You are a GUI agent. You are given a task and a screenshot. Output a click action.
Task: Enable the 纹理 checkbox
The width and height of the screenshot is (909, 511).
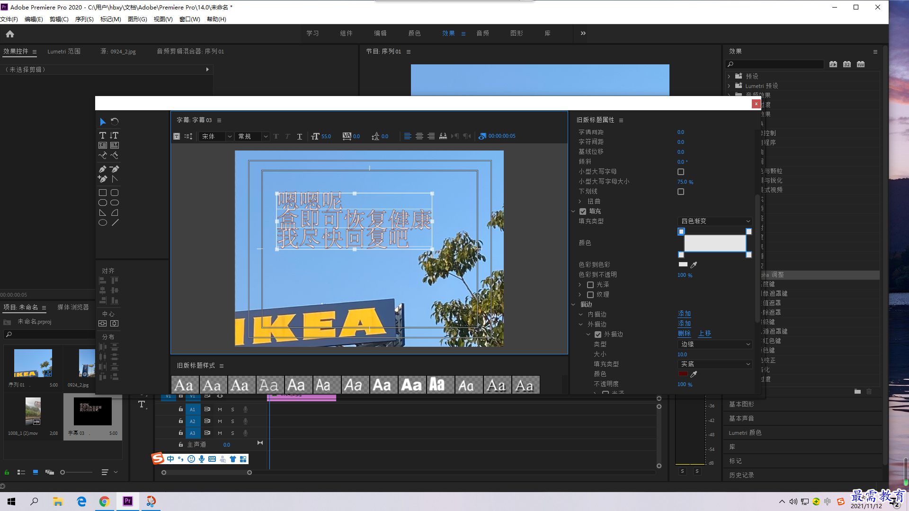[590, 295]
